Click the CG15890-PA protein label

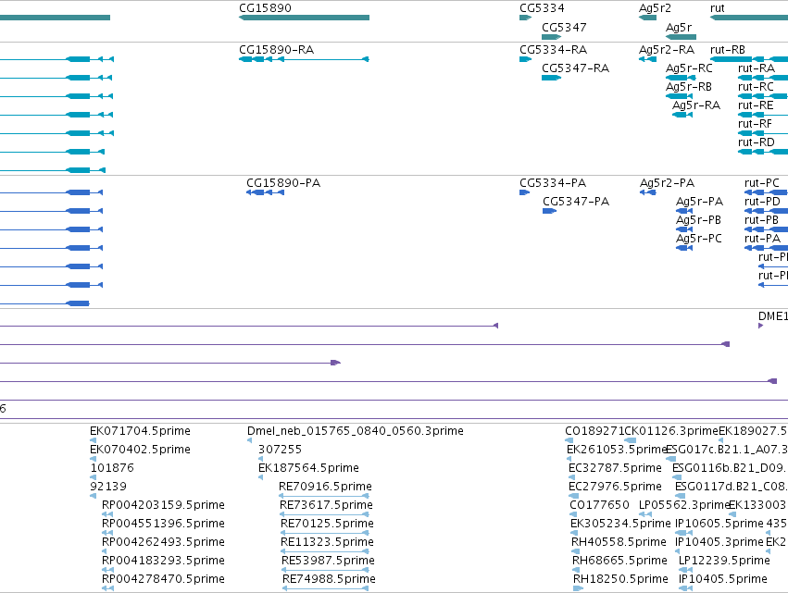tap(283, 183)
